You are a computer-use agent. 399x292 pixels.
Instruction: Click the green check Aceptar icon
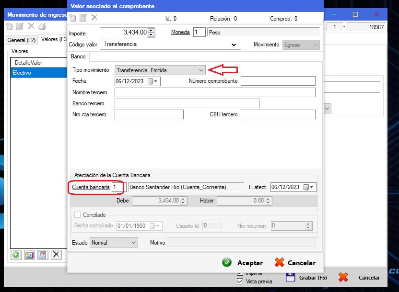[x=227, y=262]
